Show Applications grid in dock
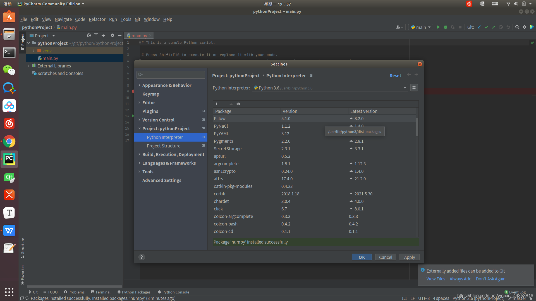 click(x=9, y=292)
